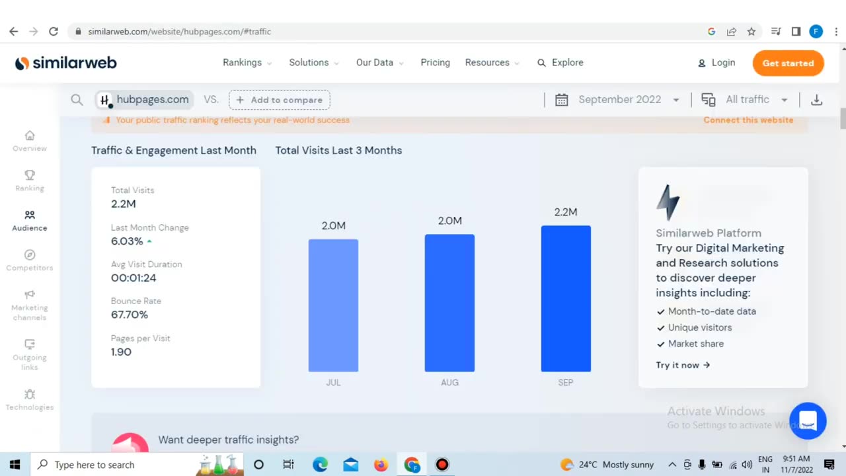Click the Avg Visit Duration 00:01:24
Viewport: 846px width, 476px height.
pos(134,278)
